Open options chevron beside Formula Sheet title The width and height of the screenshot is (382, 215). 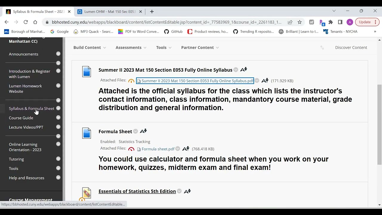[x=135, y=131]
